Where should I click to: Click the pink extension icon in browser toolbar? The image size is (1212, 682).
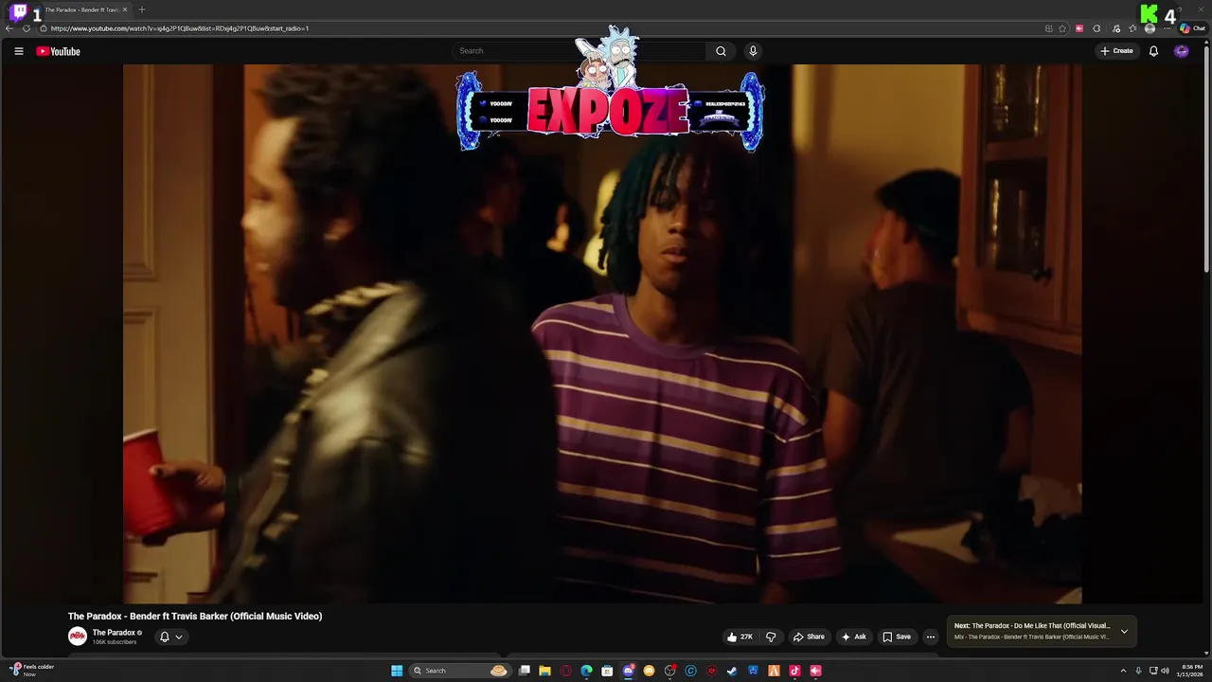pyautogui.click(x=1079, y=28)
